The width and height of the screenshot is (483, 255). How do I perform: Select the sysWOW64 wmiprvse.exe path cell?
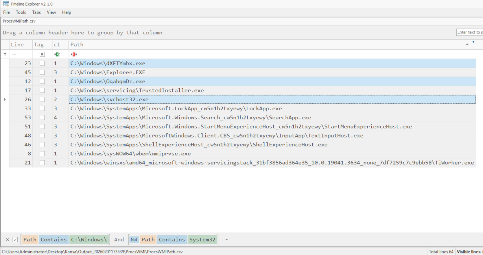pos(272,154)
